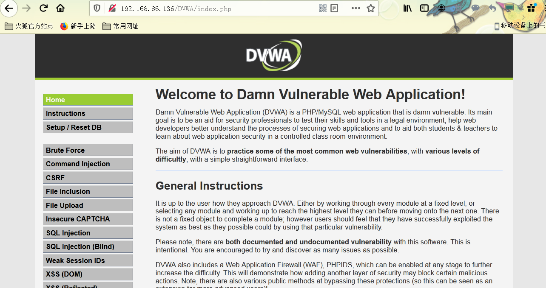Open the CSRF module
The image size is (546, 288).
88,178
